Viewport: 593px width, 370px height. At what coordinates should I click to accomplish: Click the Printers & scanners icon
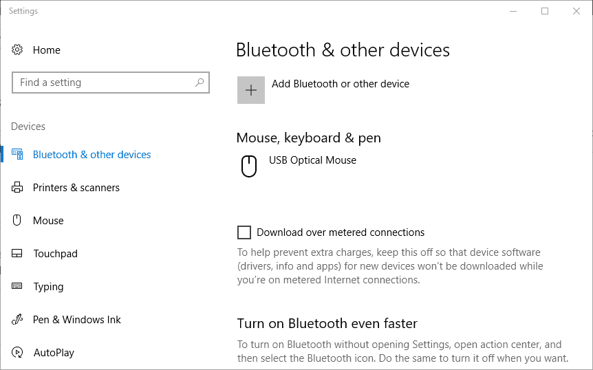pos(18,188)
